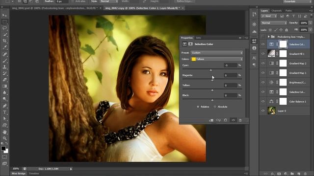This screenshot has height=176, width=314.
Task: Switch to the Info tab beside Properties
Action: [198, 38]
